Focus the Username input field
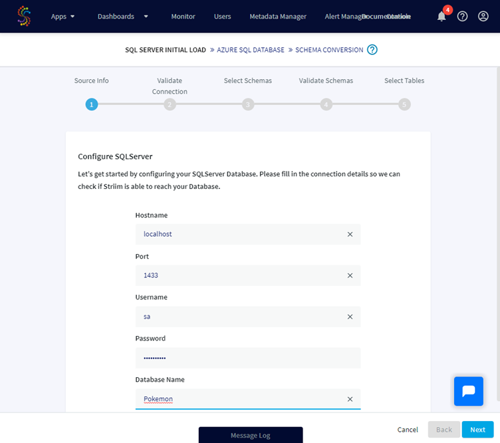500x443 pixels. 248,317
